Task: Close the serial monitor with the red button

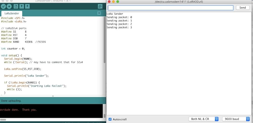Action: [x=109, y=2]
